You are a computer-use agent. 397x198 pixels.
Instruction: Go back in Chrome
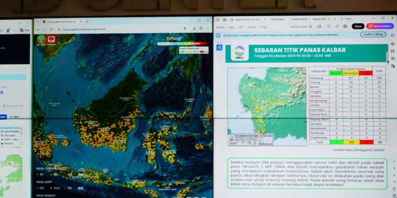click(x=38, y=29)
